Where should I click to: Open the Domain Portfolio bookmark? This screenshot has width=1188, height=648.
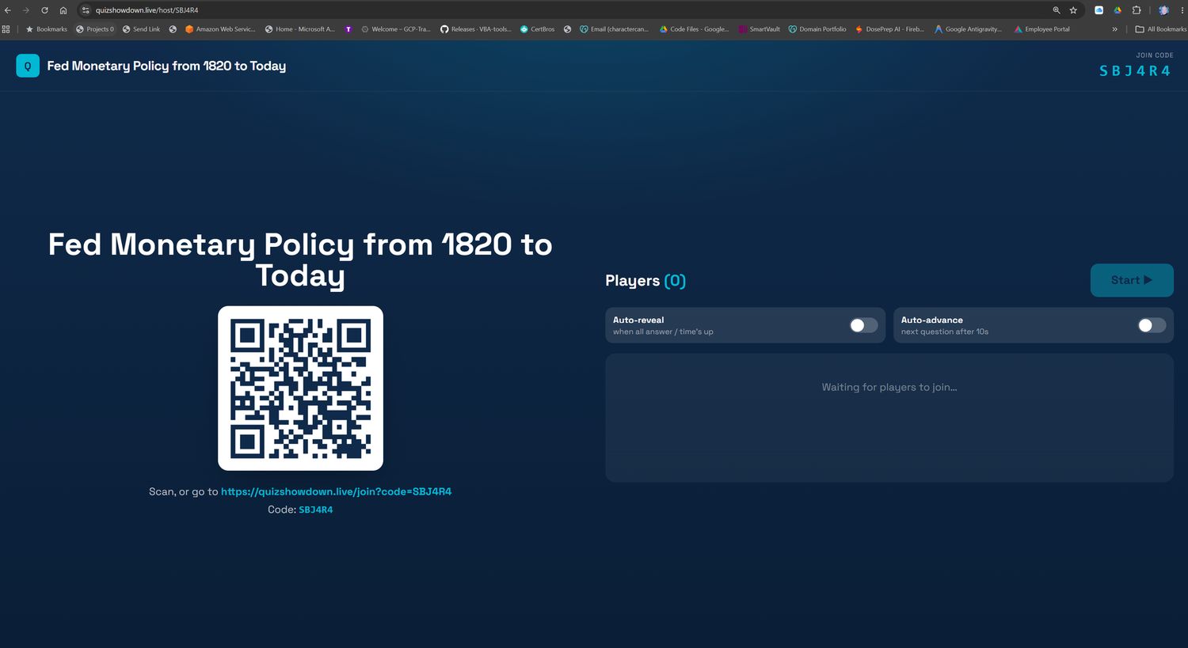pos(817,29)
